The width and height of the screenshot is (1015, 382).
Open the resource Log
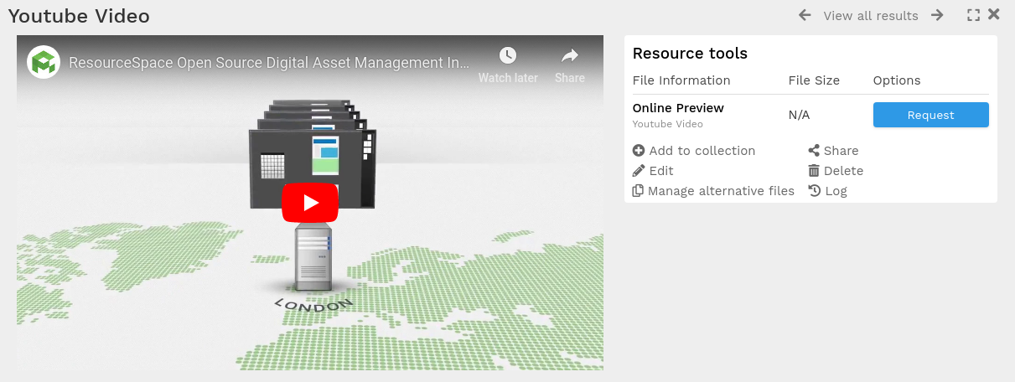tap(828, 191)
